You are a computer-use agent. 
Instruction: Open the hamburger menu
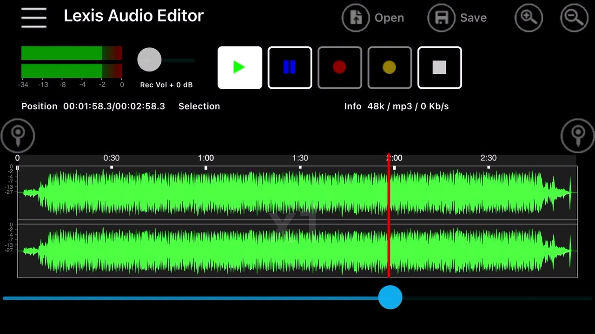(33, 17)
